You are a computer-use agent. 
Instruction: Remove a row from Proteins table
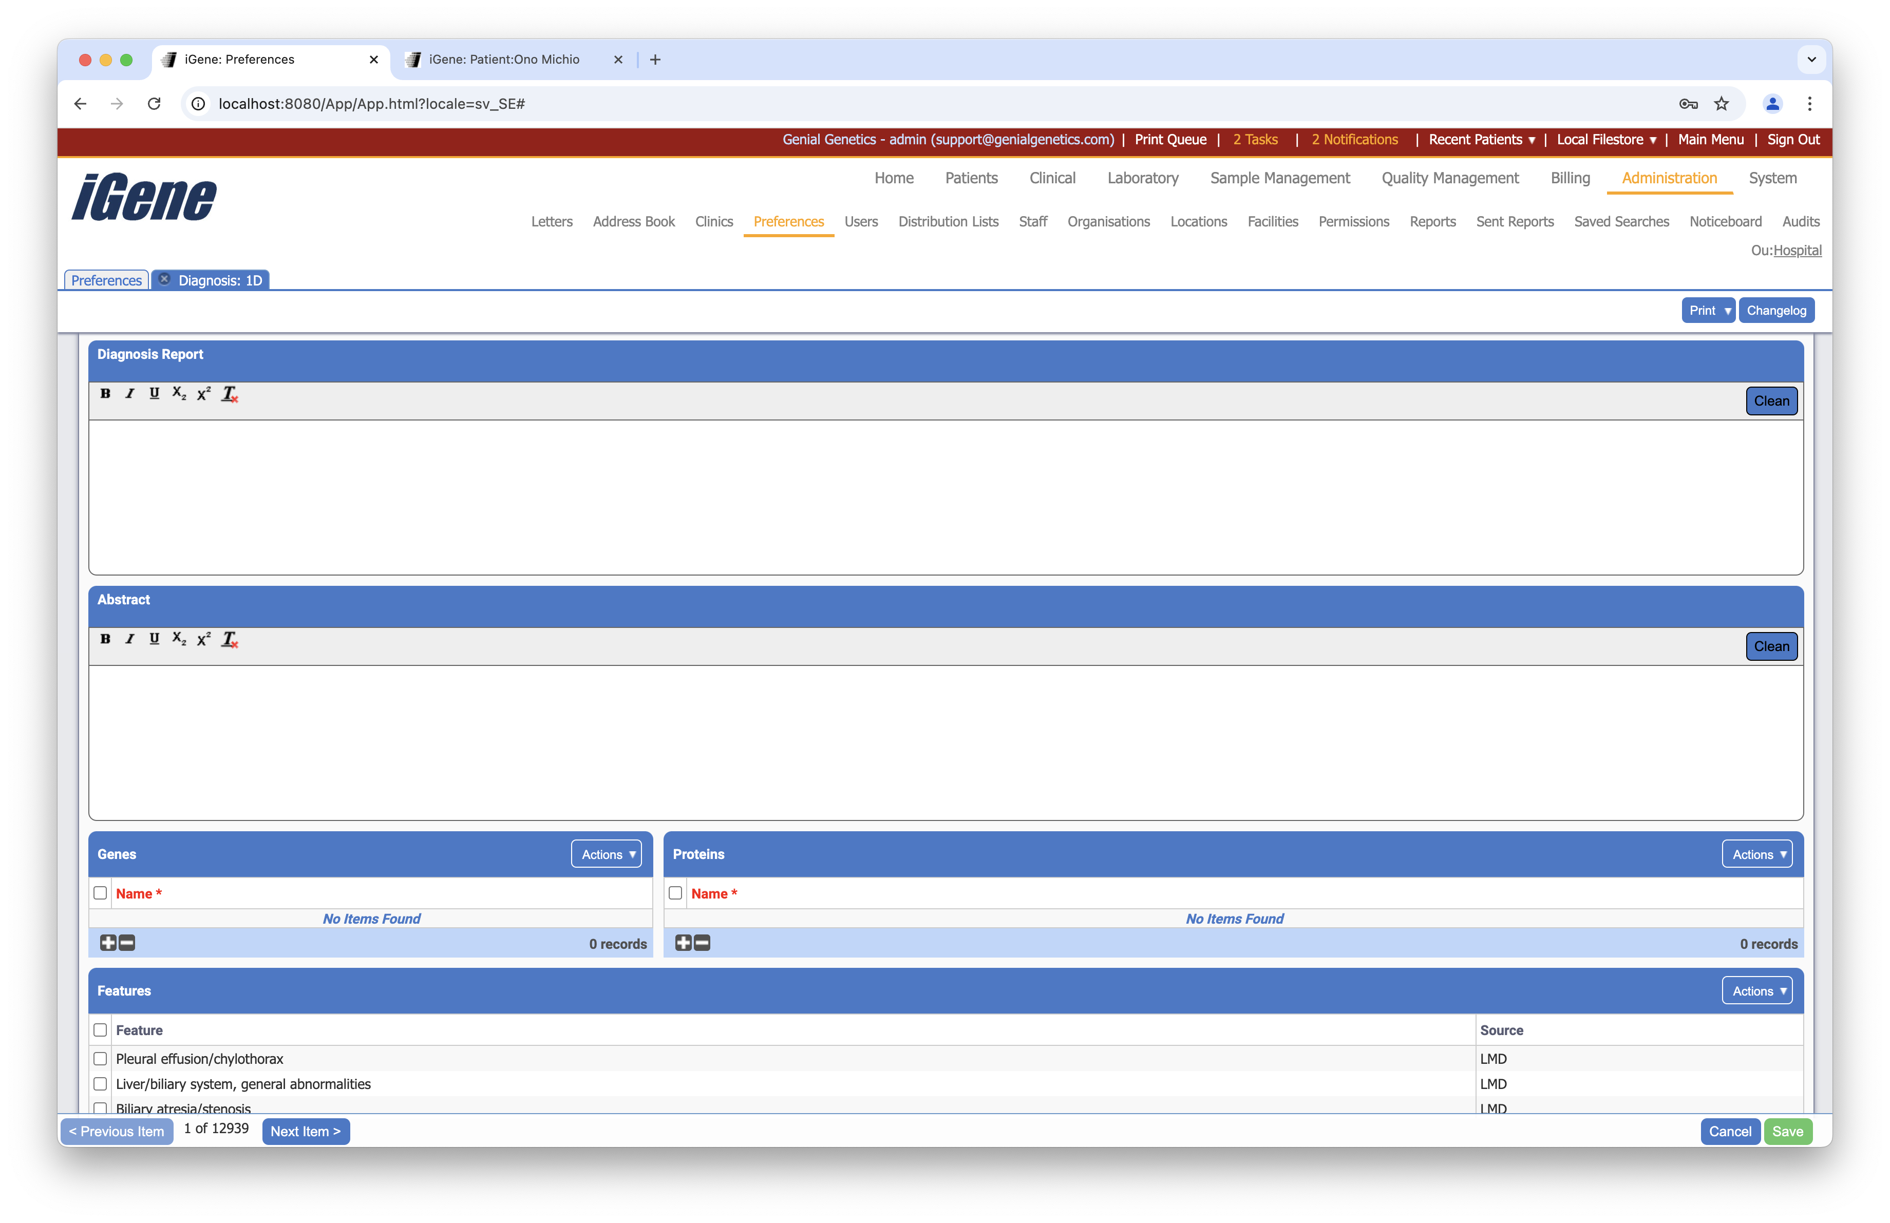pyautogui.click(x=702, y=943)
